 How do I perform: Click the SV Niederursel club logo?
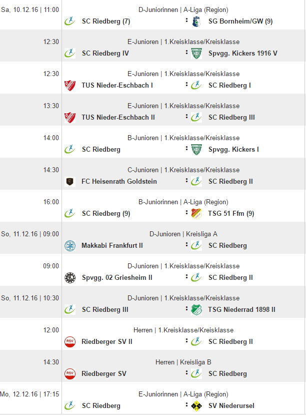196,405
